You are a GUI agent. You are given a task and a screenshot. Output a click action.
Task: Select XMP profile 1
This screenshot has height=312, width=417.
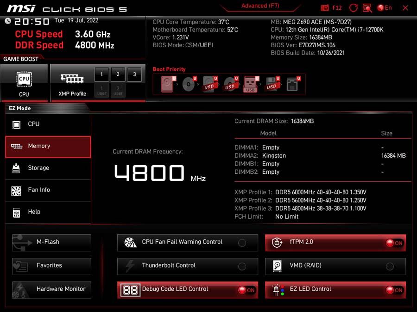pyautogui.click(x=101, y=74)
